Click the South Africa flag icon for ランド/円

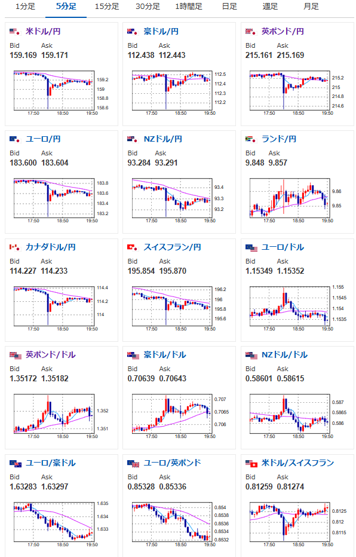click(x=251, y=139)
